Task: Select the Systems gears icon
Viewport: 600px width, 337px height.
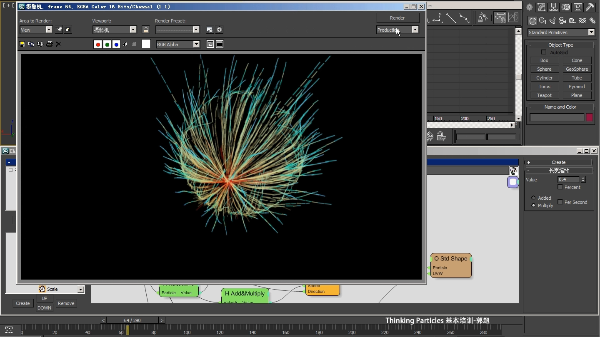Action: [592, 21]
